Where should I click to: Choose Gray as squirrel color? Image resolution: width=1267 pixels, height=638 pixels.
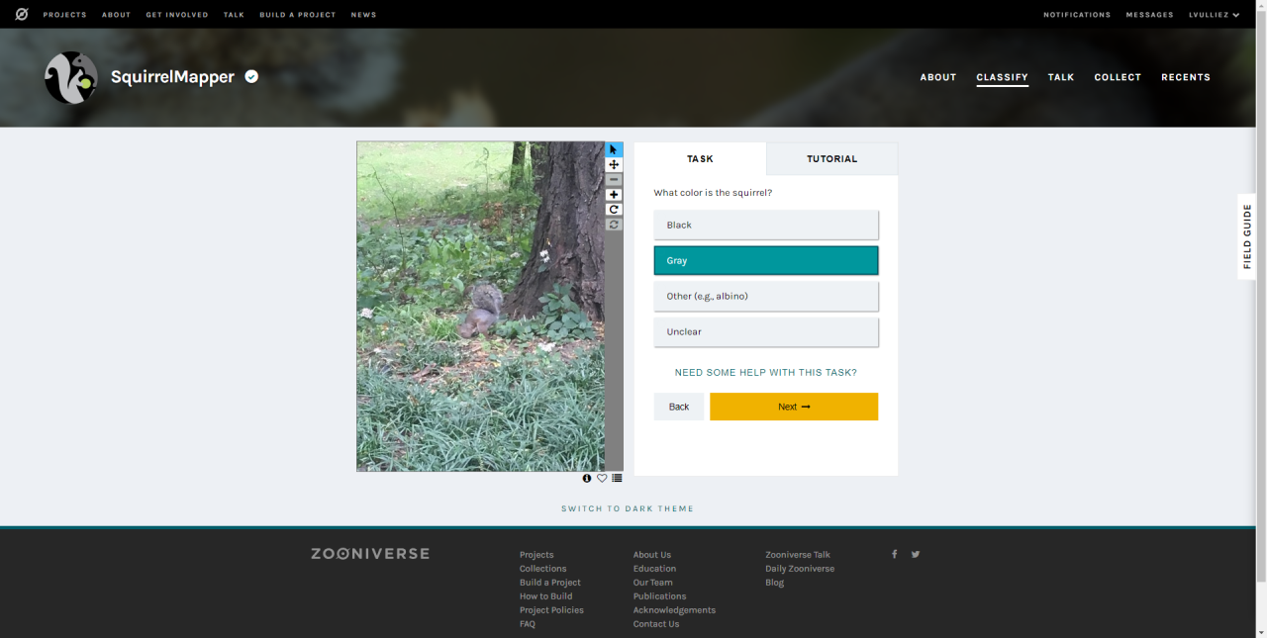tap(766, 260)
